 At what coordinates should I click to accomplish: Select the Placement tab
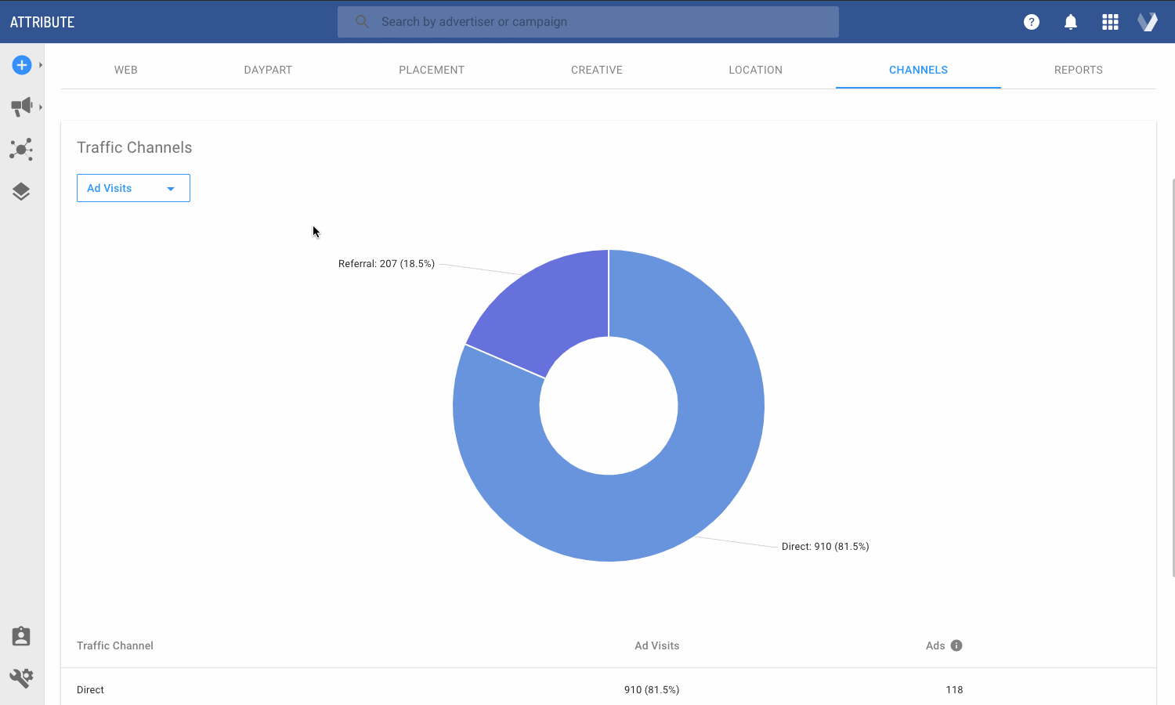[432, 70]
